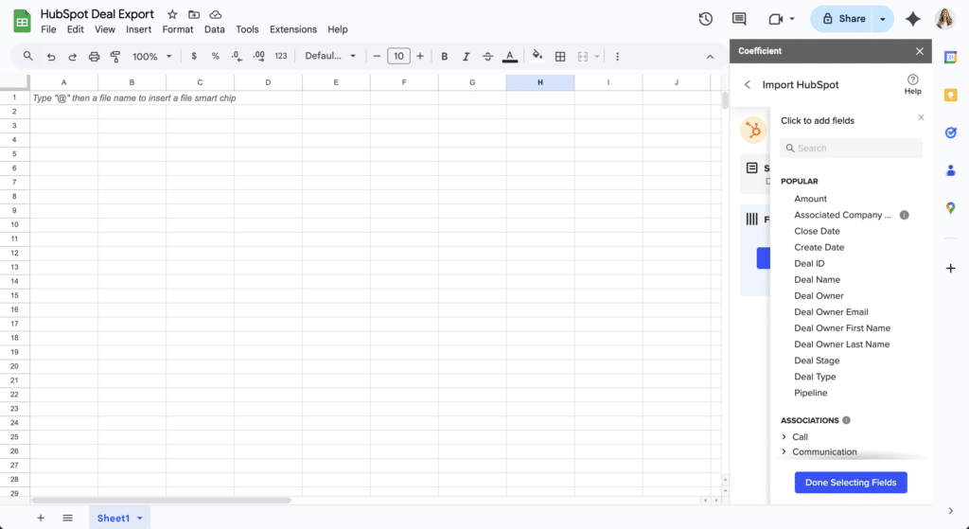Click the field search box
This screenshot has width=969, height=529.
tap(851, 148)
